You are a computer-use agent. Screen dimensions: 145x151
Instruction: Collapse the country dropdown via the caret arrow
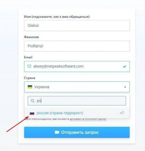pyautogui.click(x=125, y=87)
